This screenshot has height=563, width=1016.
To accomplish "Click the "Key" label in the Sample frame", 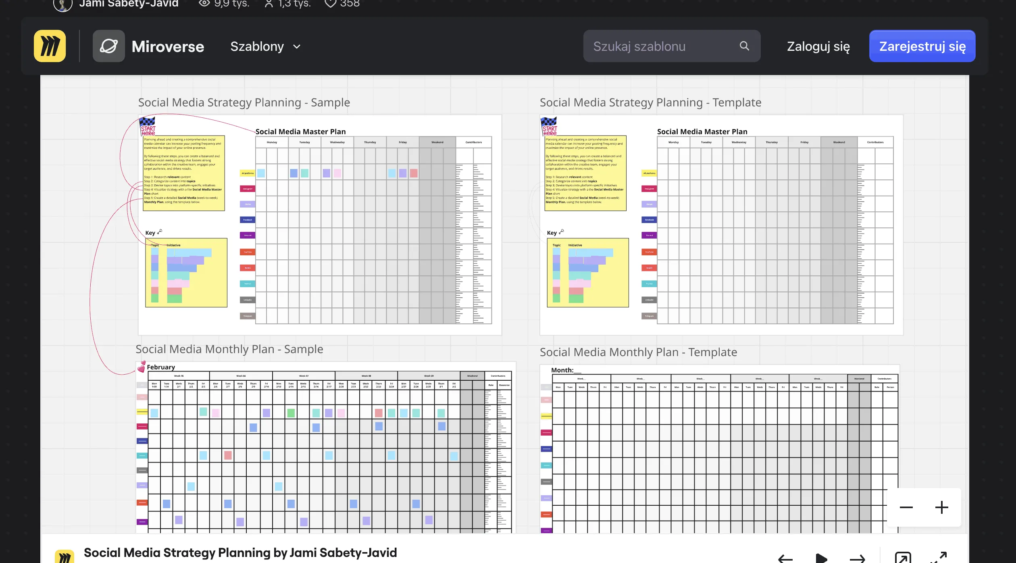I will point(150,233).
